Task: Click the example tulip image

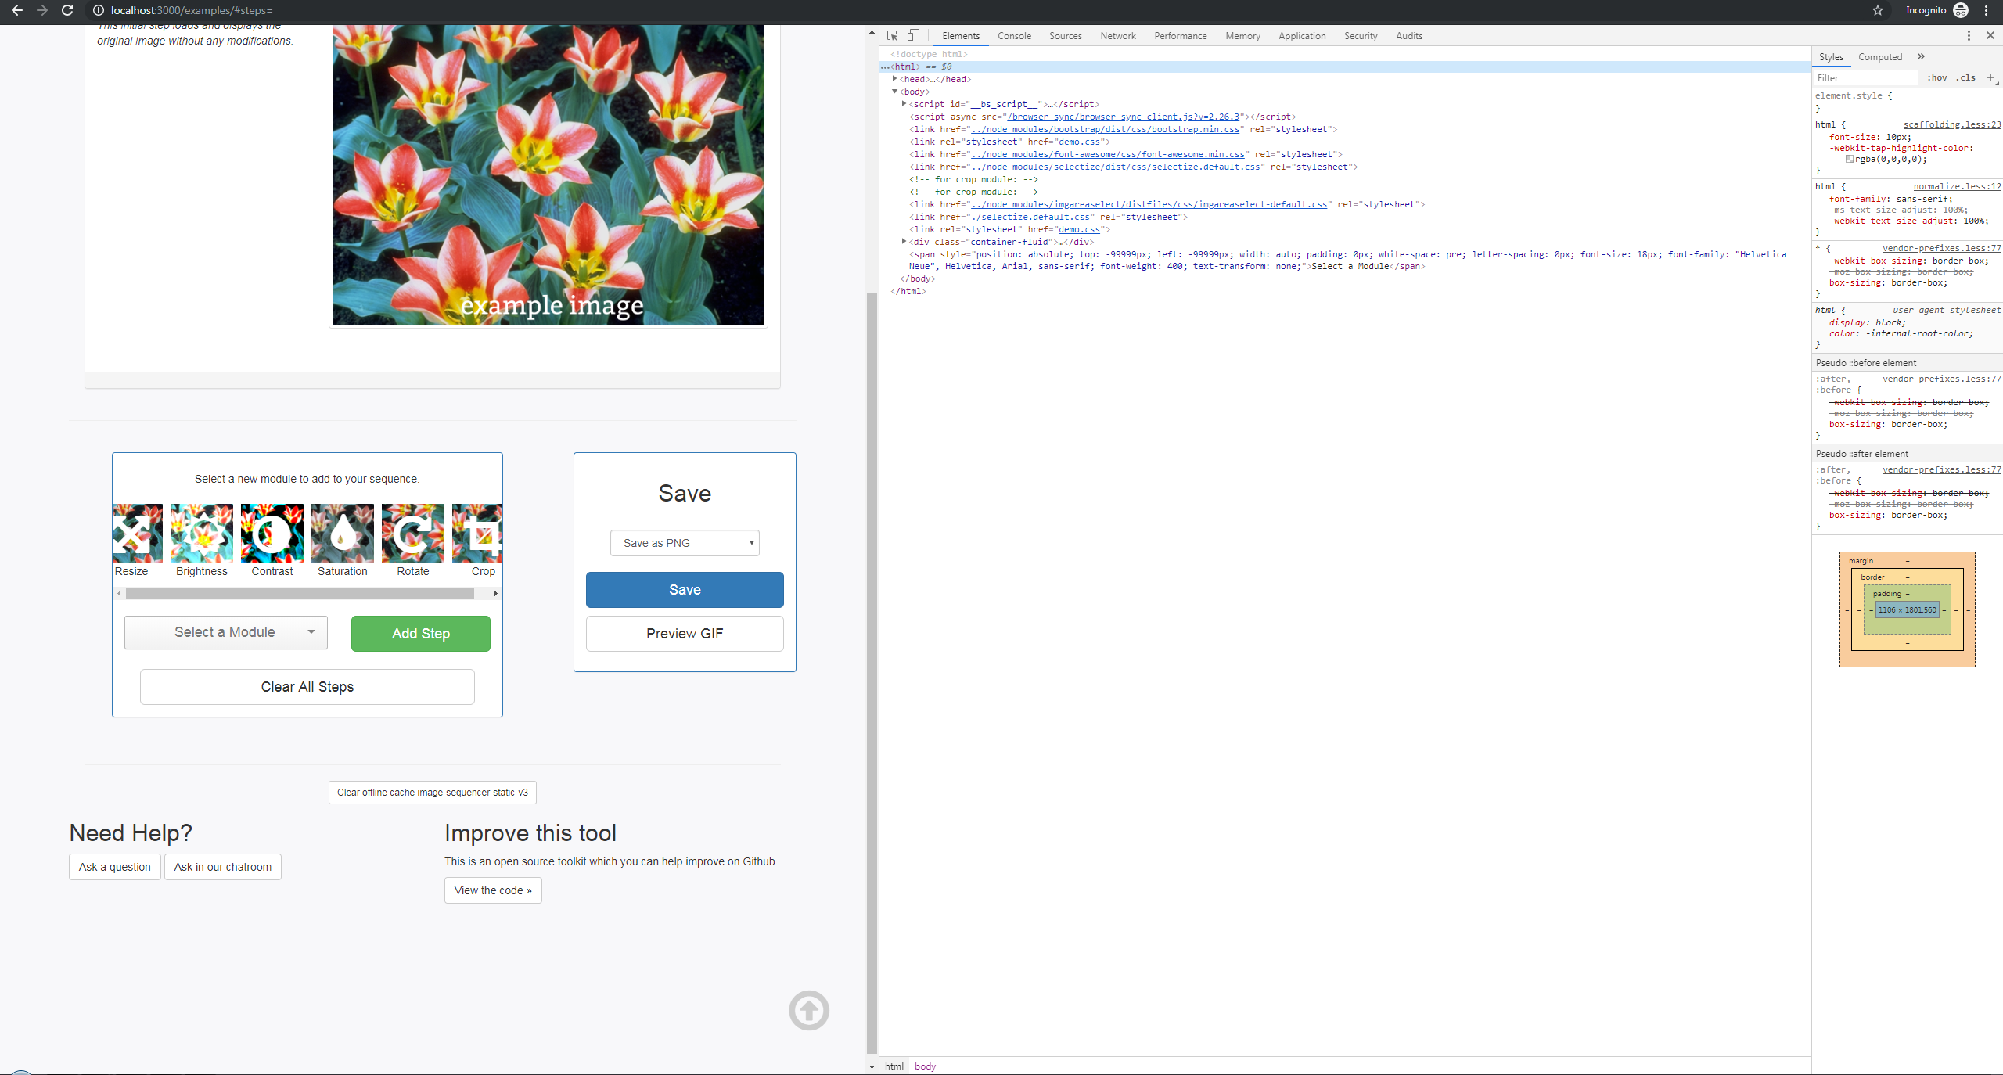Action: (548, 174)
